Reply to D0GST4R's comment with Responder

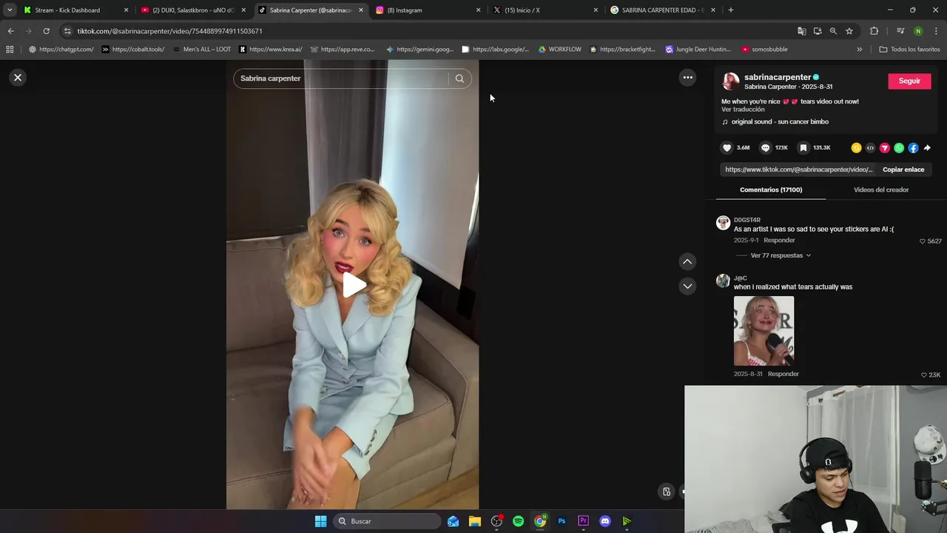pos(779,241)
